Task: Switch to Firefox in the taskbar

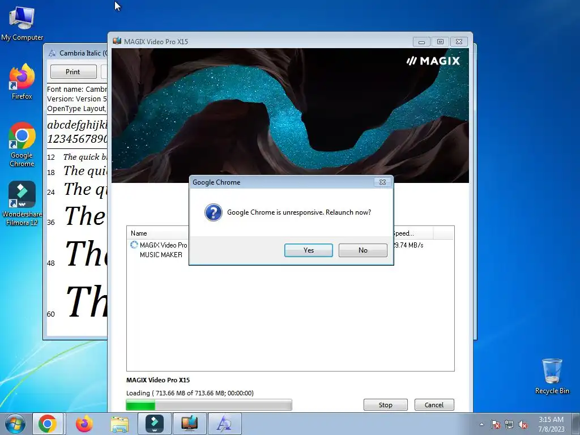Action: (x=84, y=424)
